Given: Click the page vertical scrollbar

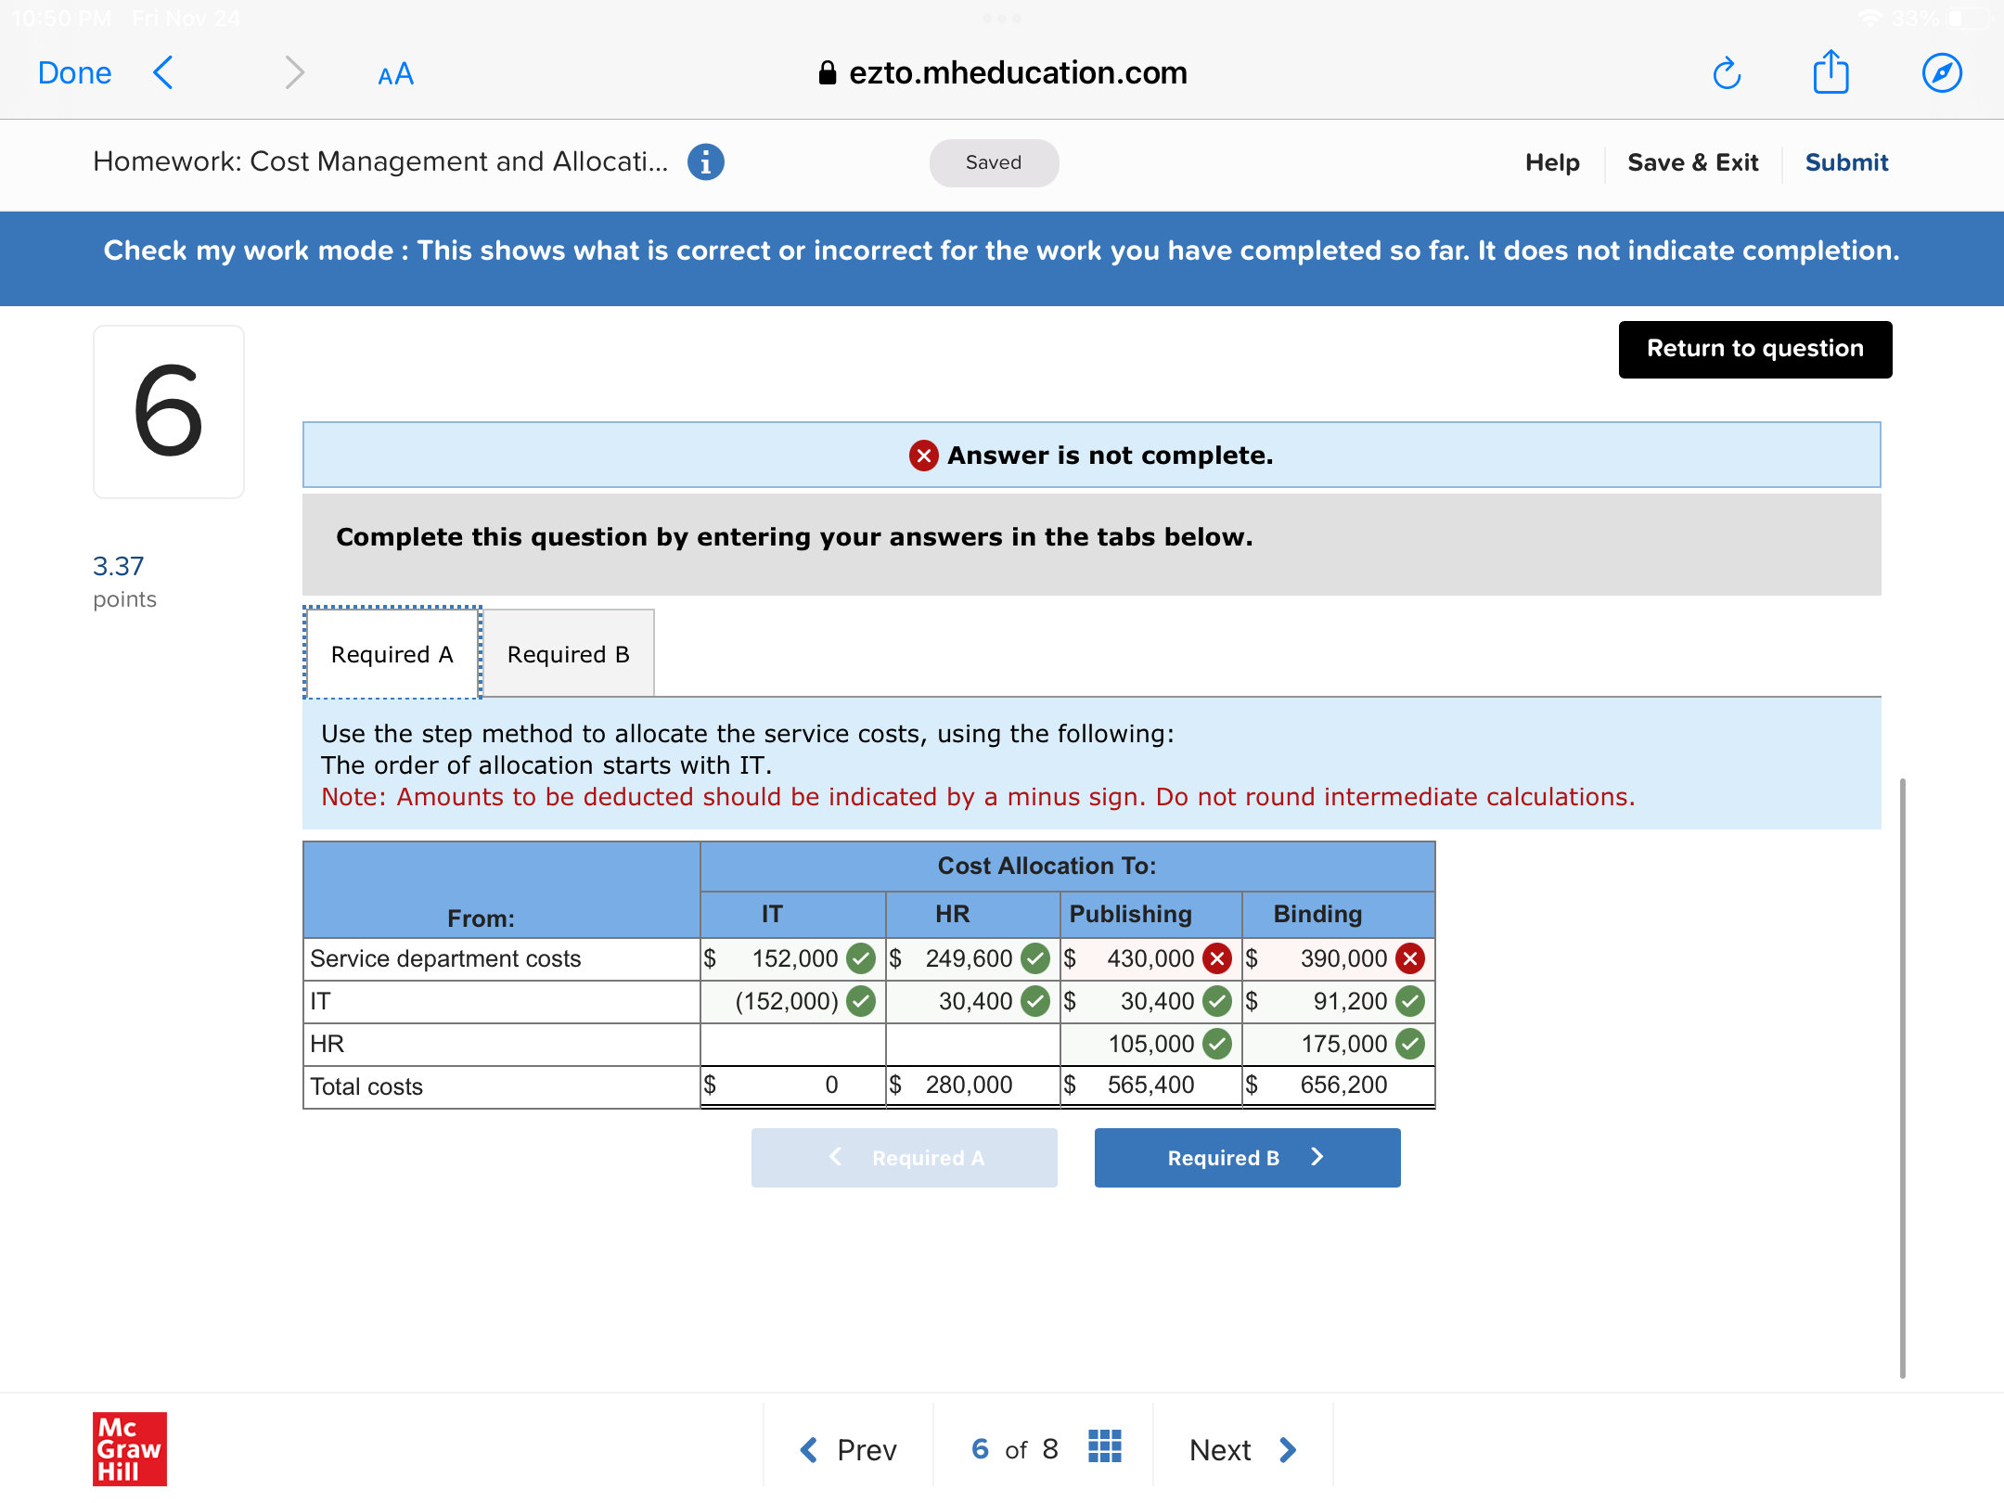Looking at the screenshot, I should (x=1901, y=1076).
